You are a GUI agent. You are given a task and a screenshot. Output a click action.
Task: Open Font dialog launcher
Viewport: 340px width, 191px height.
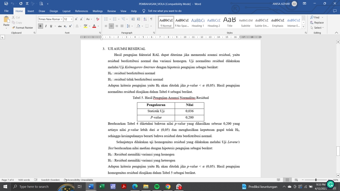click(100, 33)
